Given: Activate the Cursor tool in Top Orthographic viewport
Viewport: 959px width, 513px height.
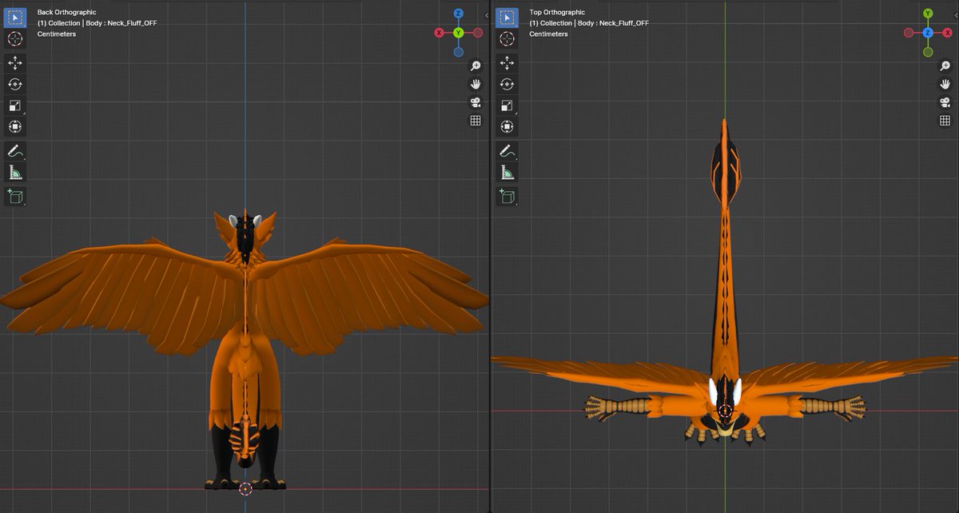Looking at the screenshot, I should (507, 38).
